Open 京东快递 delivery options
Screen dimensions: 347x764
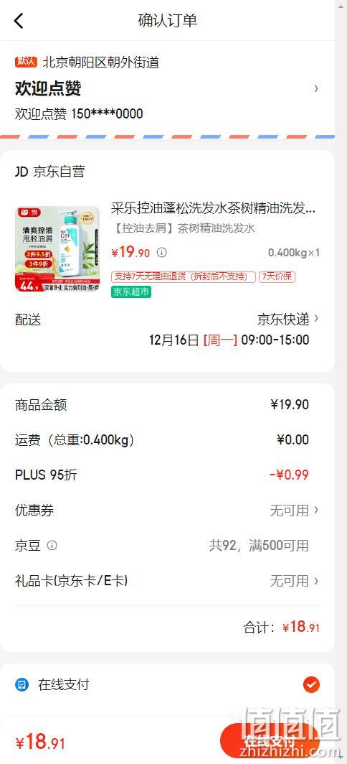[x=288, y=319]
